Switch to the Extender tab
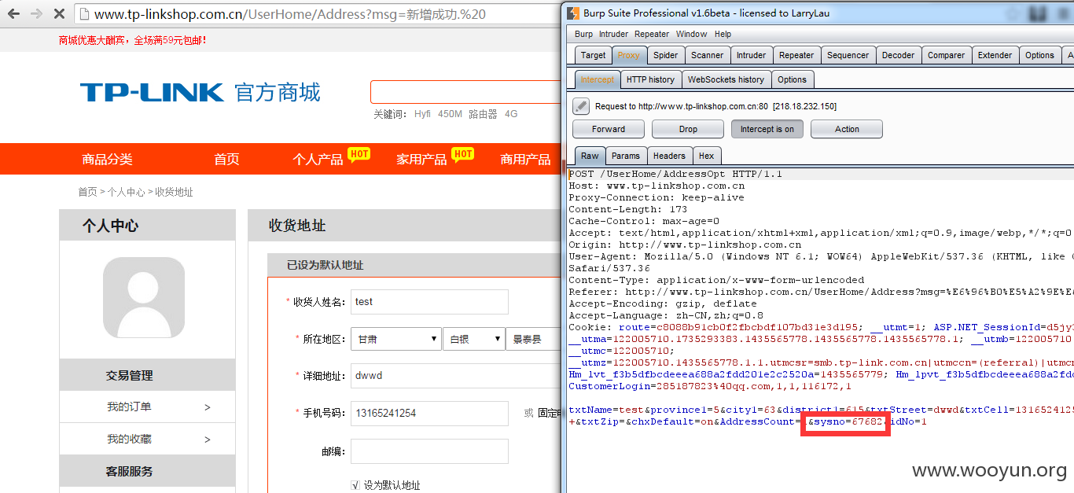 [995, 55]
